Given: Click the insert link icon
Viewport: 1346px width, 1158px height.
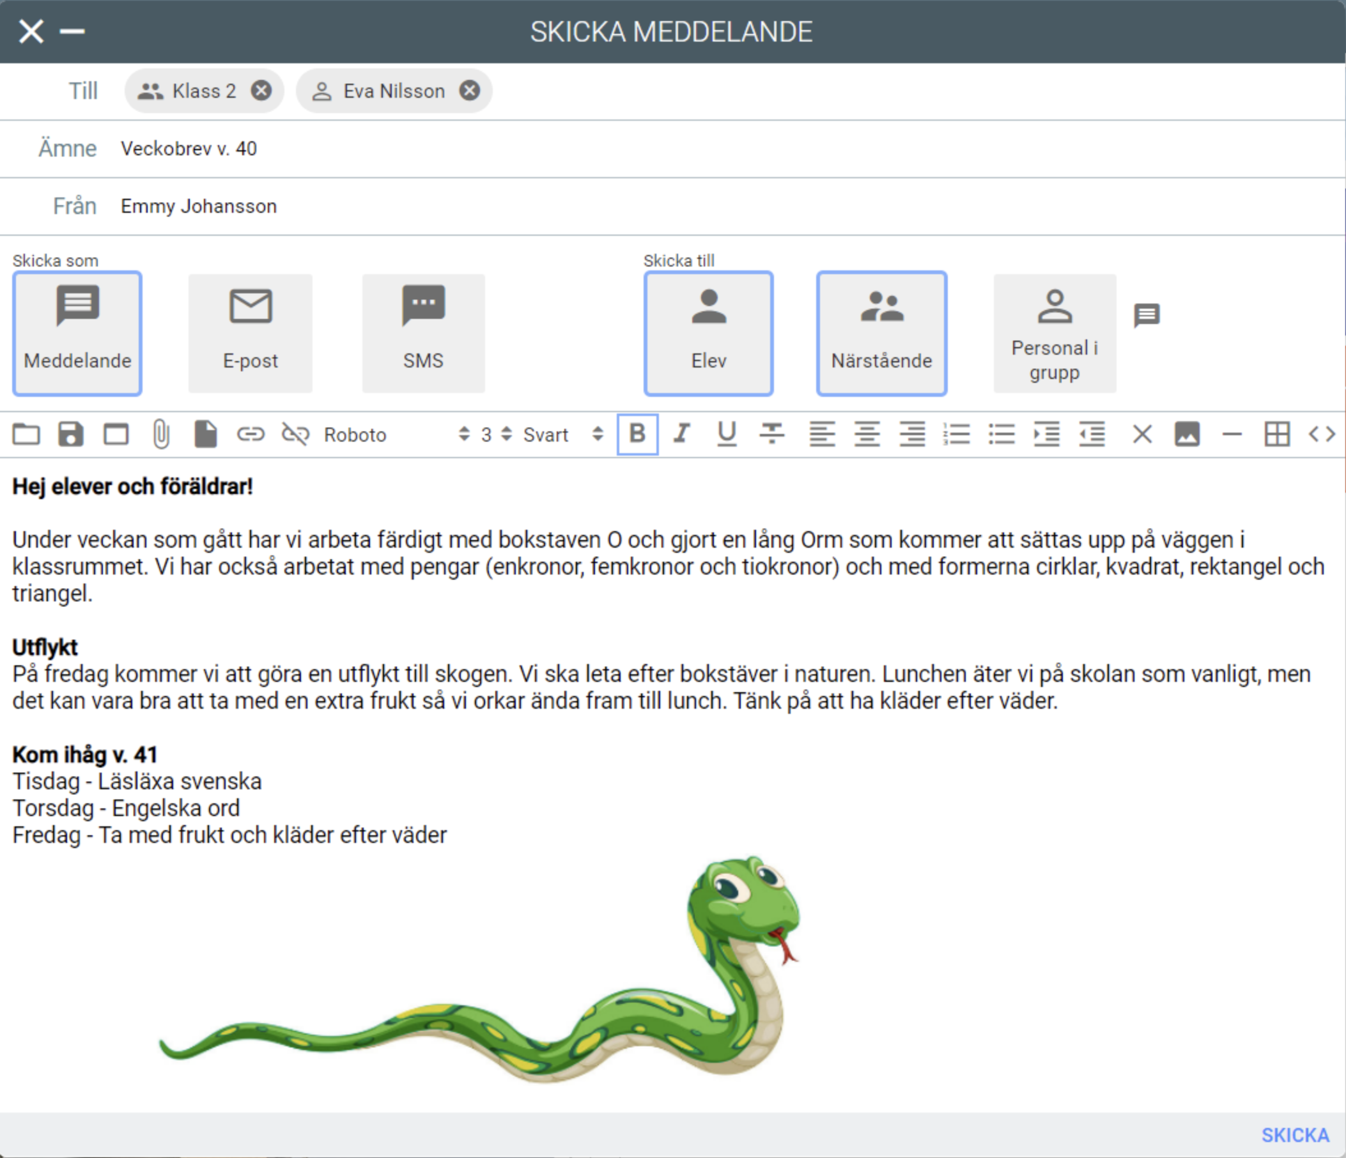Looking at the screenshot, I should 251,434.
